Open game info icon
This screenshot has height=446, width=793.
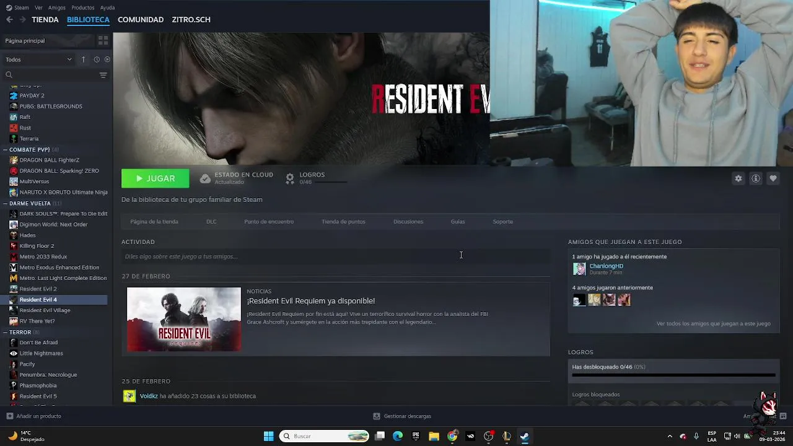pyautogui.click(x=755, y=178)
